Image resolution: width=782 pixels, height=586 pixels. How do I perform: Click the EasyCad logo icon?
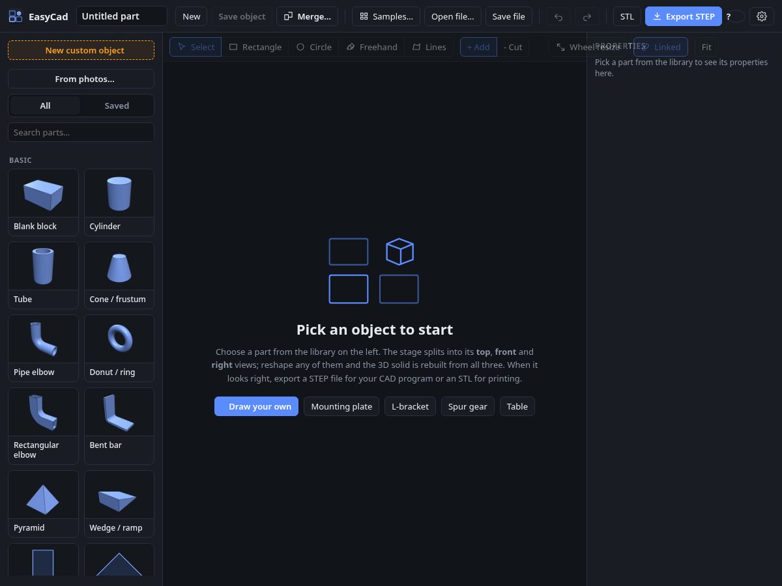pos(16,16)
